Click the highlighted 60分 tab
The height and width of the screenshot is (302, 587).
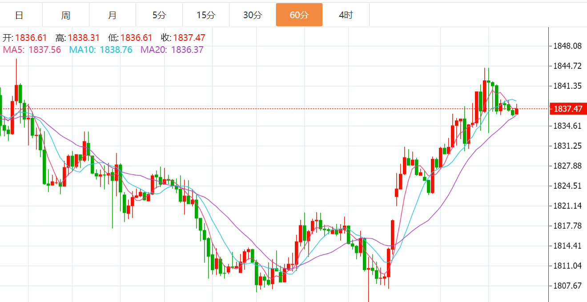299,15
